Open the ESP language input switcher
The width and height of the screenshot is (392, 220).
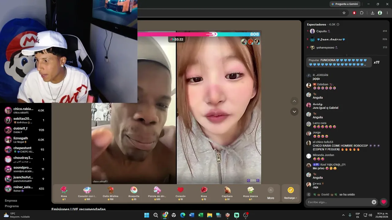click(x=358, y=215)
